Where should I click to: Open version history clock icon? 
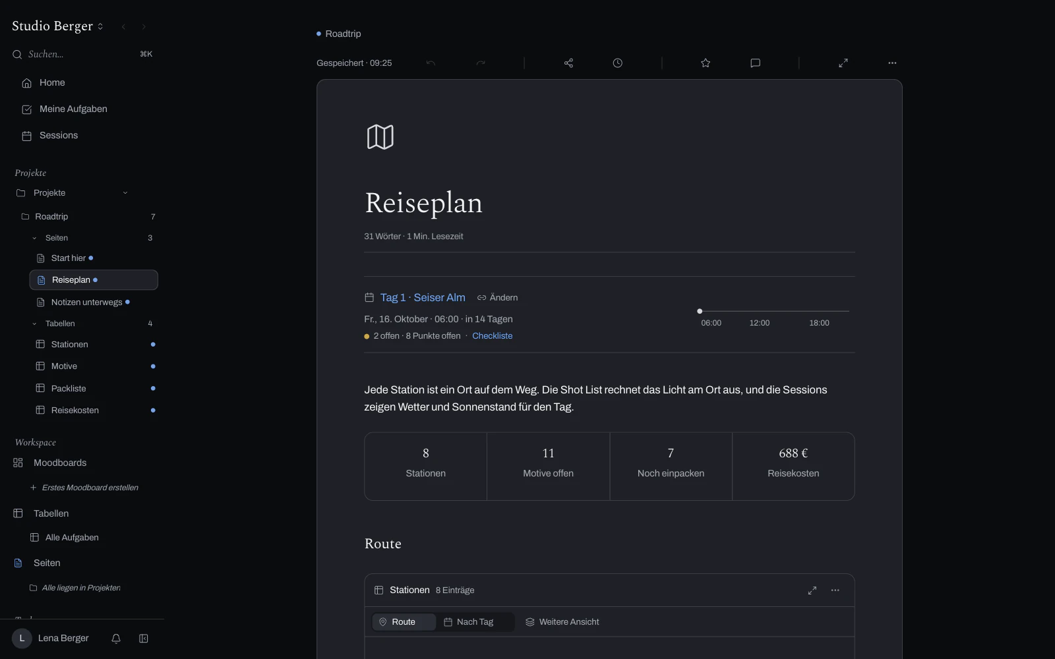pyautogui.click(x=617, y=63)
